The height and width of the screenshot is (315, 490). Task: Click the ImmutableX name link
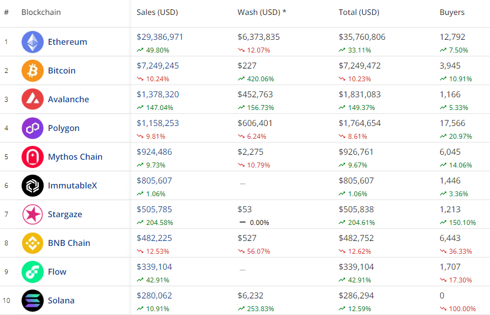tap(72, 186)
